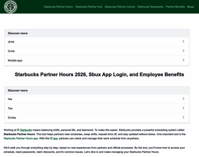Go to Starbucks Partner Central page
The image size is (199, 157).
pos(120,7)
